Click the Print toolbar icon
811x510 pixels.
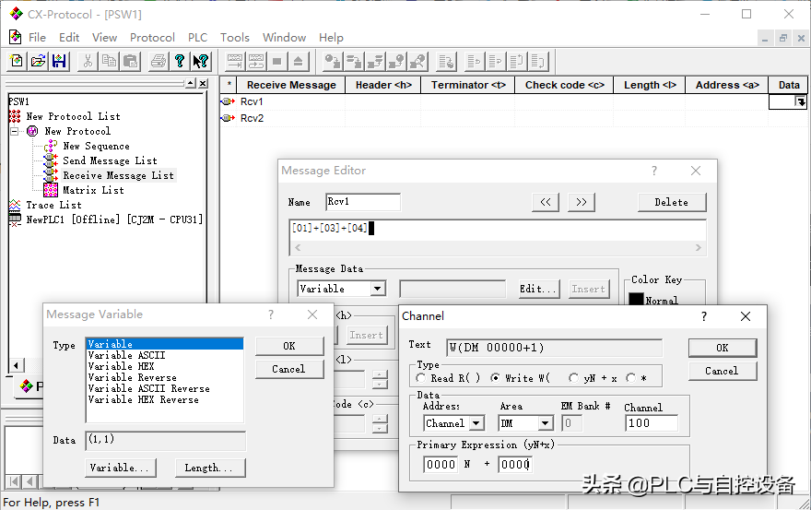(x=158, y=62)
